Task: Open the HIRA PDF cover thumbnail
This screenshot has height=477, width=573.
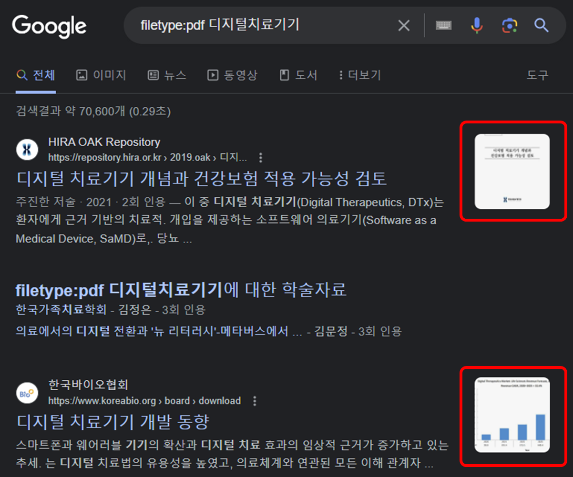Action: (x=512, y=172)
